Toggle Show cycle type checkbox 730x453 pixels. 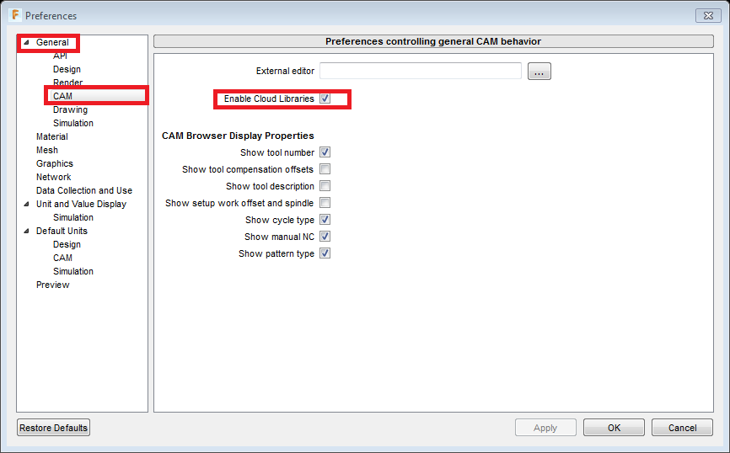point(325,220)
